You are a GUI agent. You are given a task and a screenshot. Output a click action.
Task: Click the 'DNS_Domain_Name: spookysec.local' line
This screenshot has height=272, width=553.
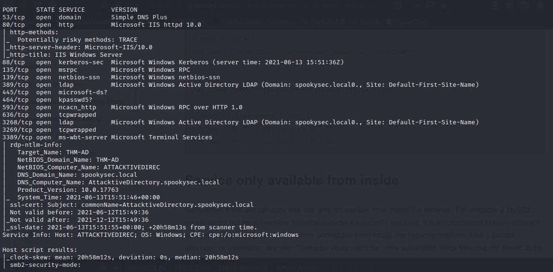click(x=77, y=174)
